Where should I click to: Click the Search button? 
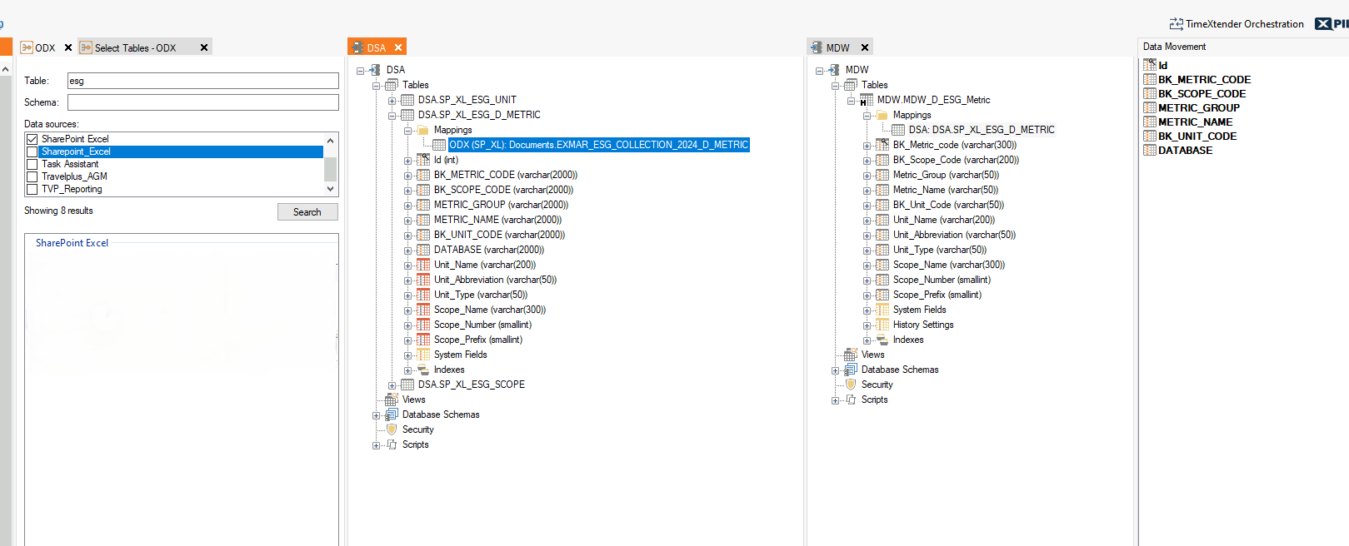coord(307,212)
